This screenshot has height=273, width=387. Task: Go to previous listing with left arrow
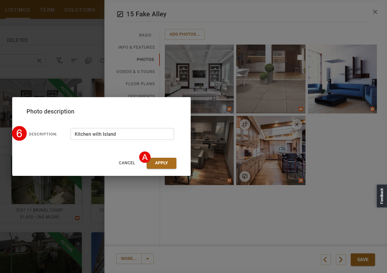click(x=326, y=260)
